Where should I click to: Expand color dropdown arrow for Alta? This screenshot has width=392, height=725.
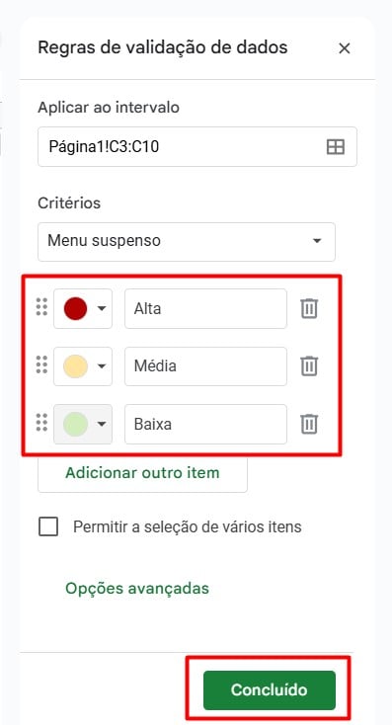102,308
